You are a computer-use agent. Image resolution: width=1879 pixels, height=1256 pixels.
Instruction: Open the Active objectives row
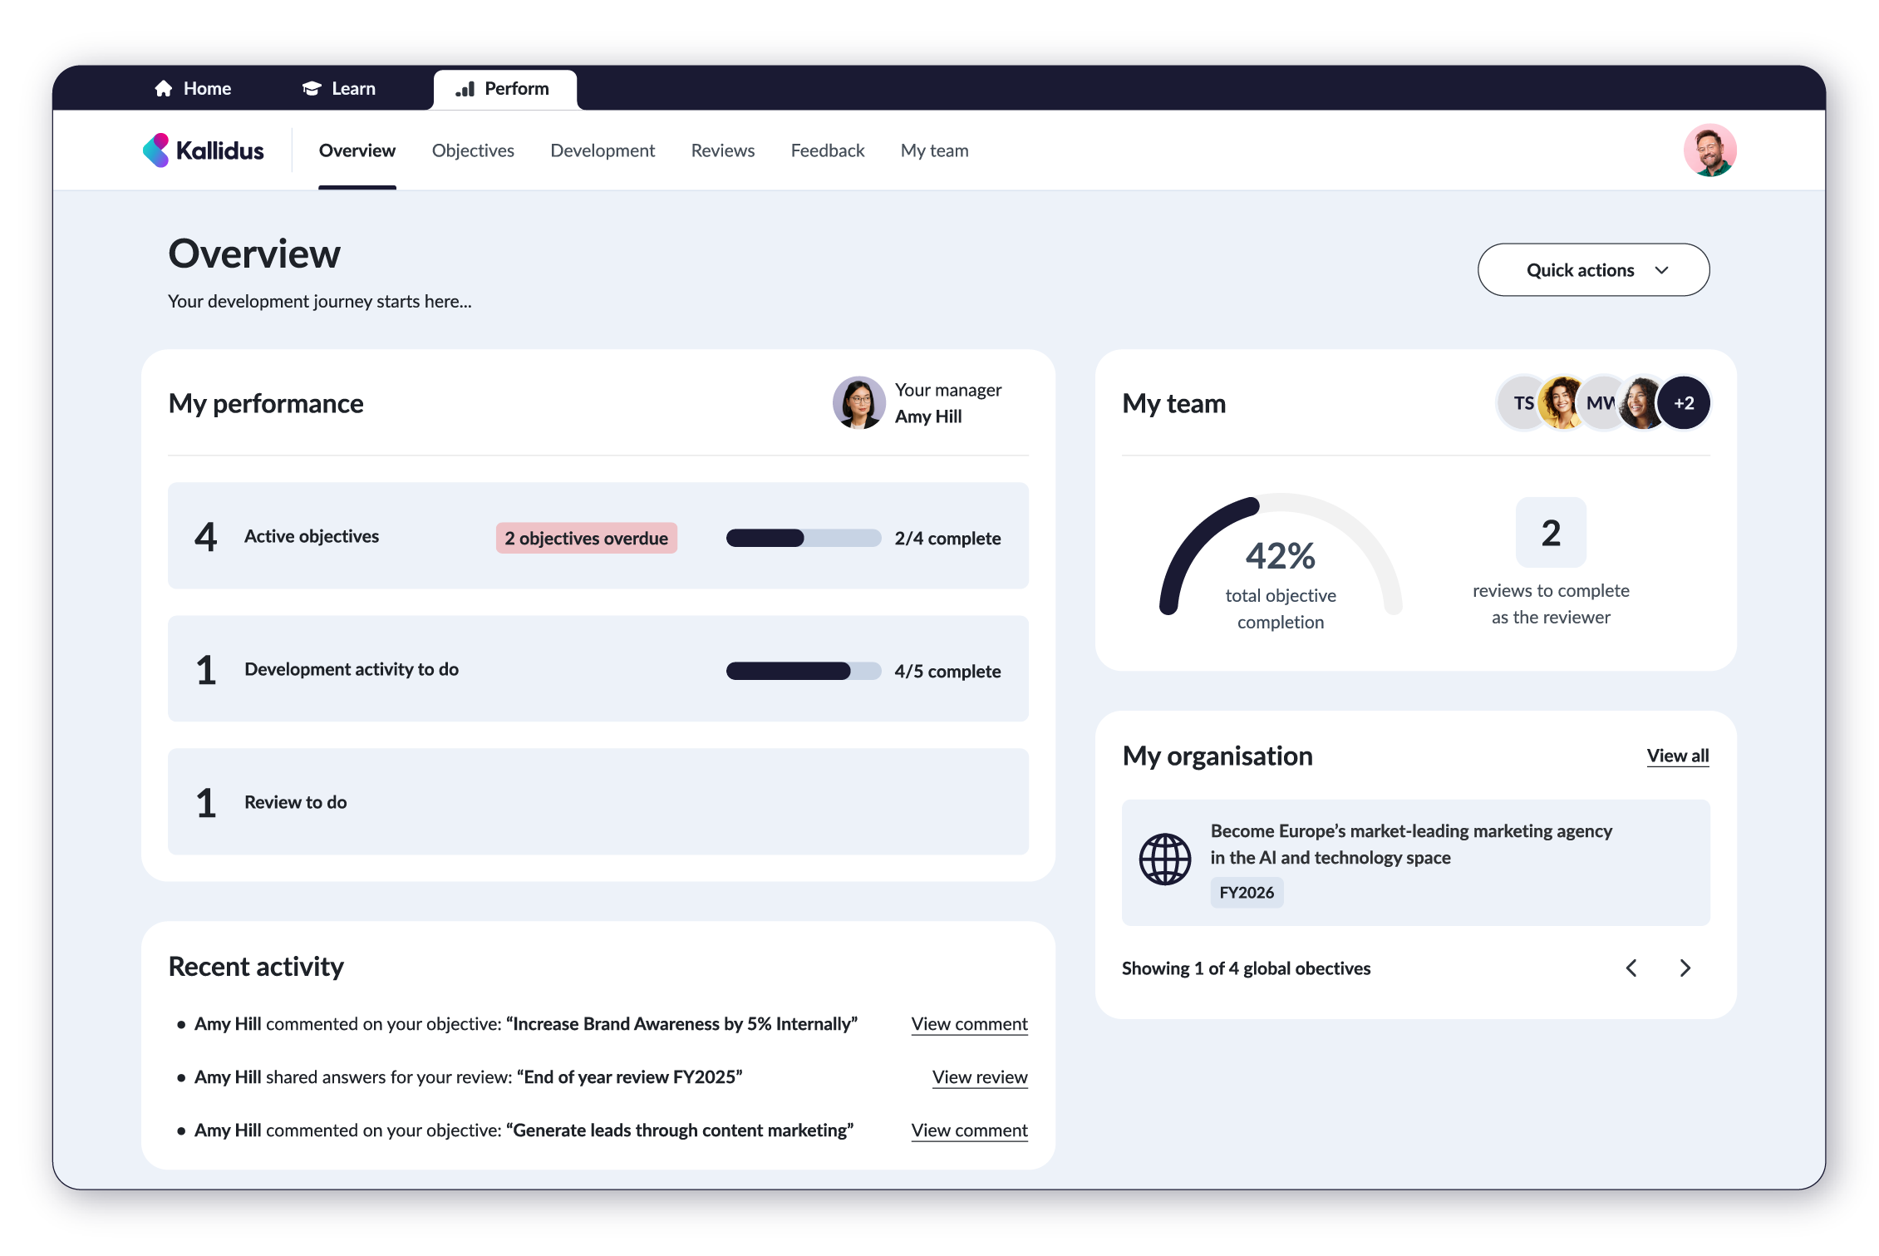point(598,536)
